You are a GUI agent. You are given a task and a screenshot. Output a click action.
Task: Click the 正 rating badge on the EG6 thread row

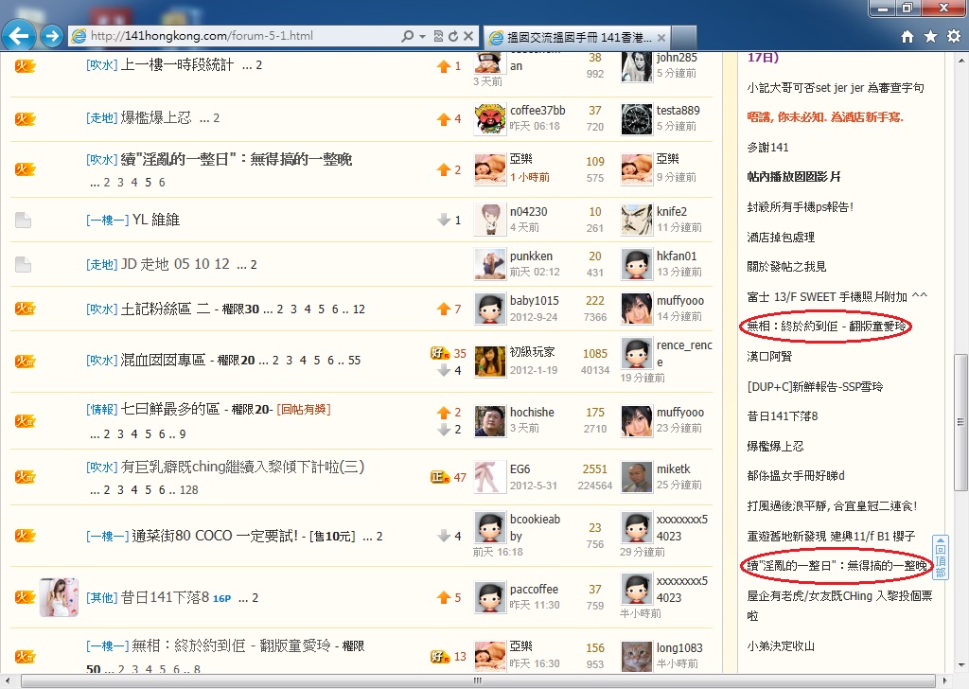pos(441,477)
